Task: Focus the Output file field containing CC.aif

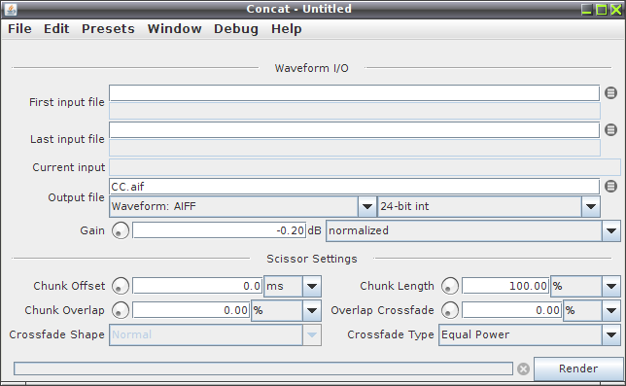Action: pos(354,187)
